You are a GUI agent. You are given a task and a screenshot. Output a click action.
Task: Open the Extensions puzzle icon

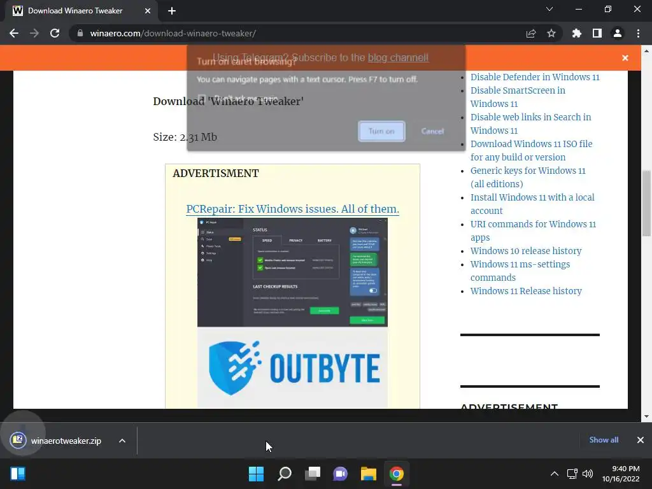pos(576,33)
